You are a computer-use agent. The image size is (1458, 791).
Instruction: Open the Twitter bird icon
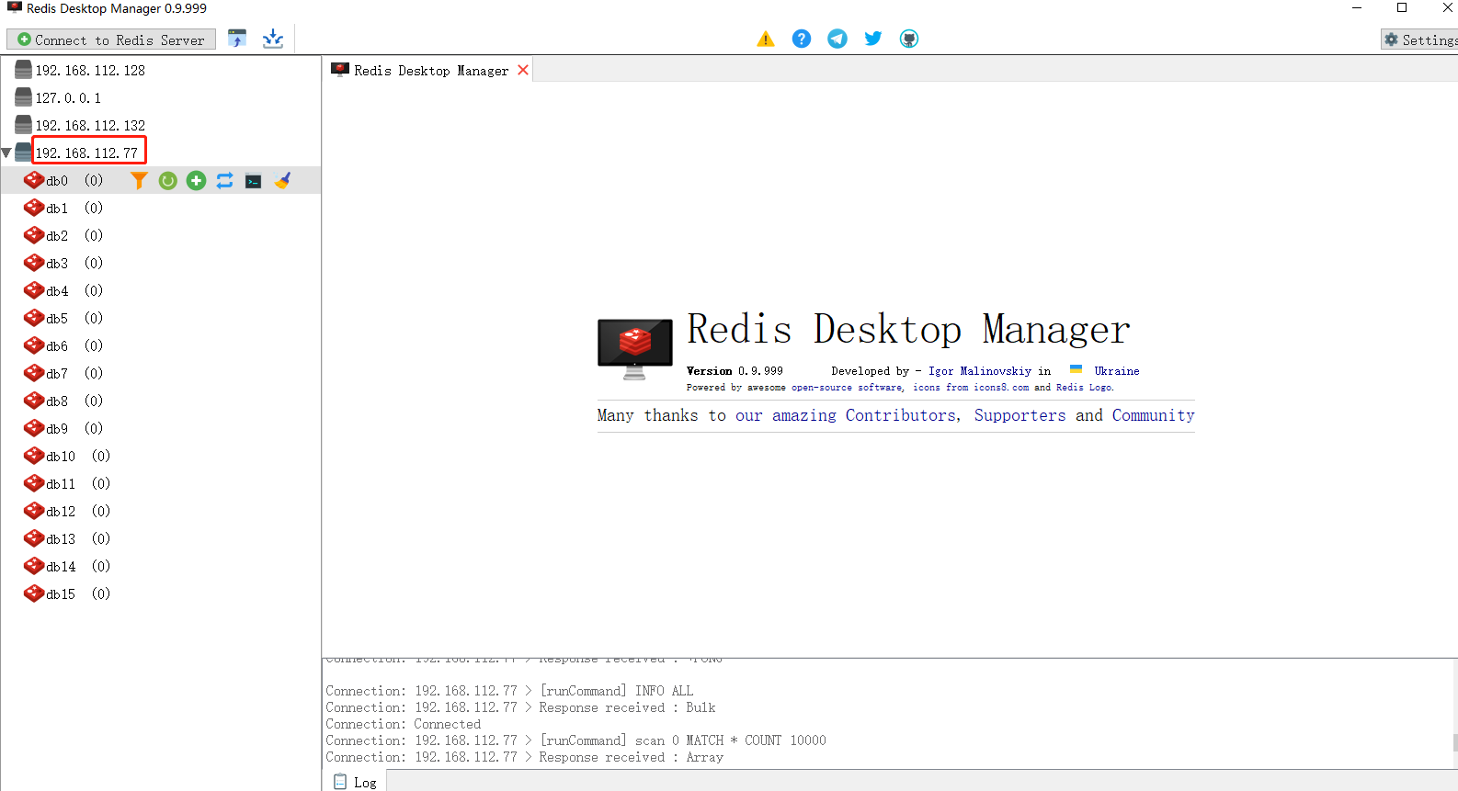point(873,39)
